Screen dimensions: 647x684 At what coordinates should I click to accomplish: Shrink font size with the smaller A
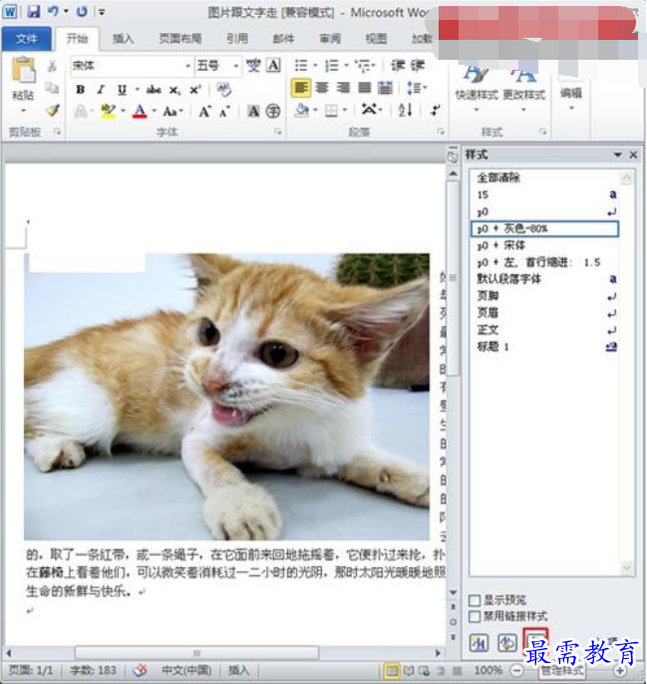[x=224, y=112]
